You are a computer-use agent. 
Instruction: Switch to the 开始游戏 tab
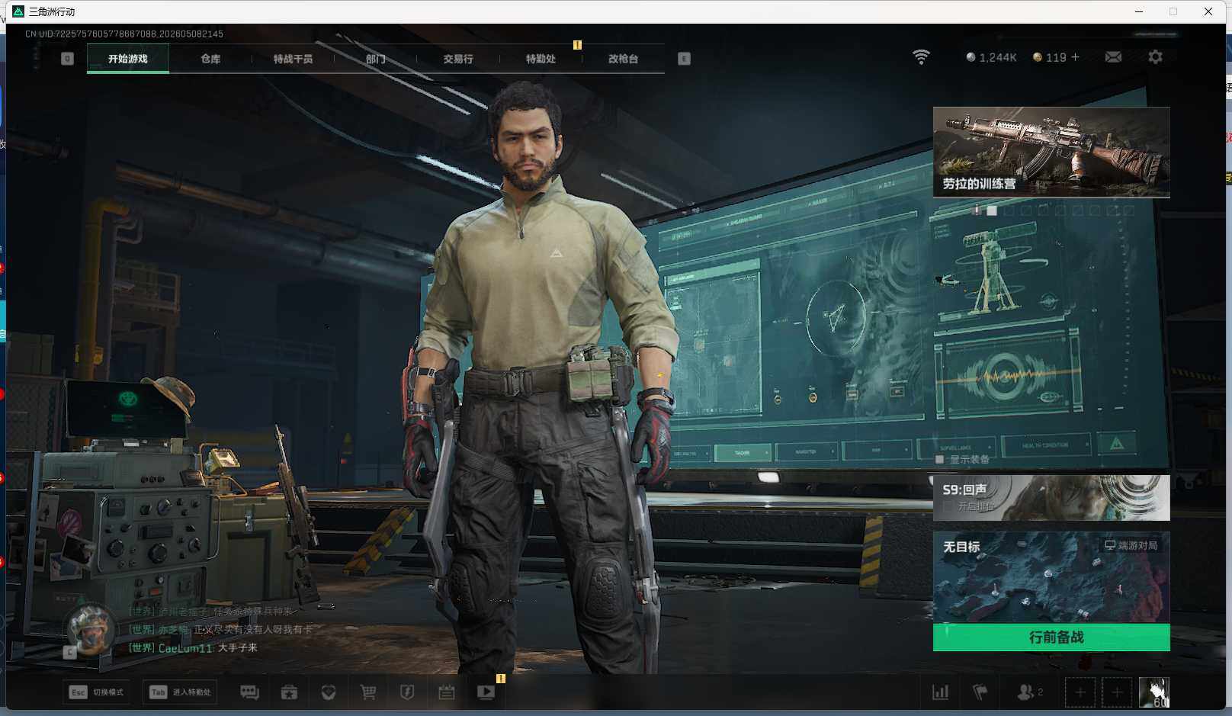pos(127,59)
